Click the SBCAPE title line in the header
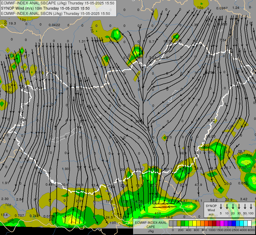The image size is (256, 235). pos(58,3)
